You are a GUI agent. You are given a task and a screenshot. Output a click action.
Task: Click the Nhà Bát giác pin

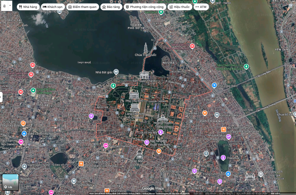(116, 72)
